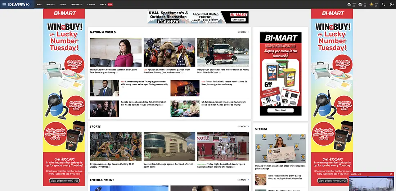
Task: Open Oregon women edge Iowa headline
Action: (112, 165)
